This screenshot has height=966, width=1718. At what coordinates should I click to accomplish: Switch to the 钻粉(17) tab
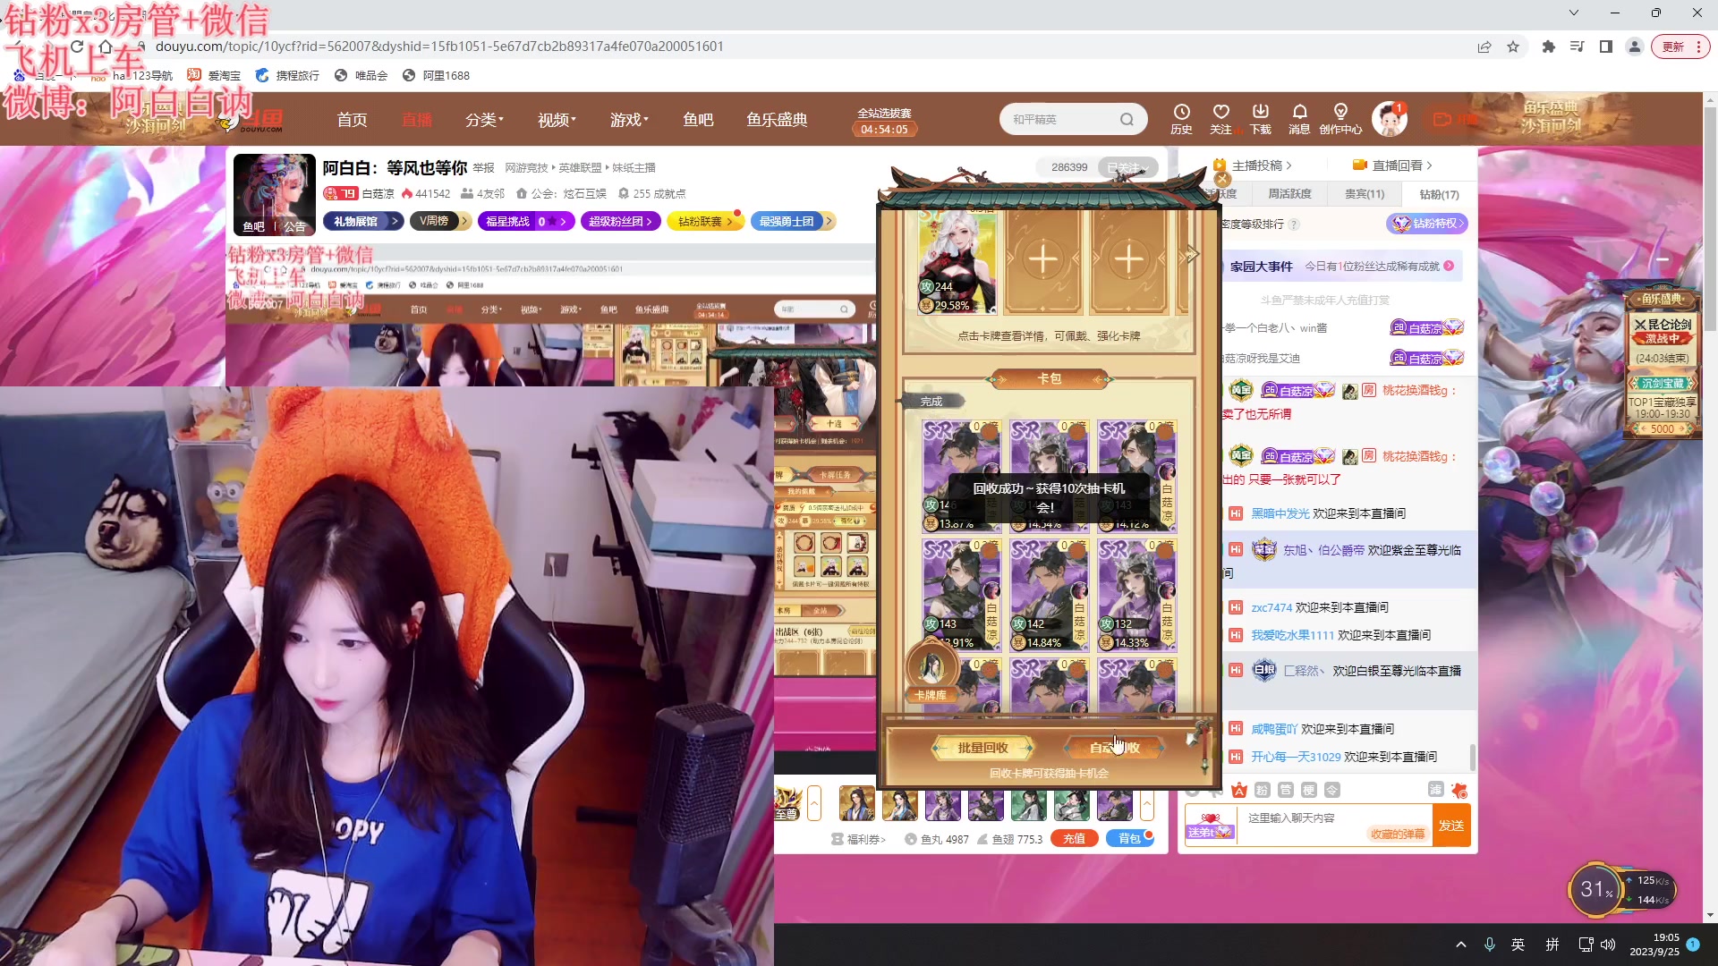click(x=1437, y=193)
